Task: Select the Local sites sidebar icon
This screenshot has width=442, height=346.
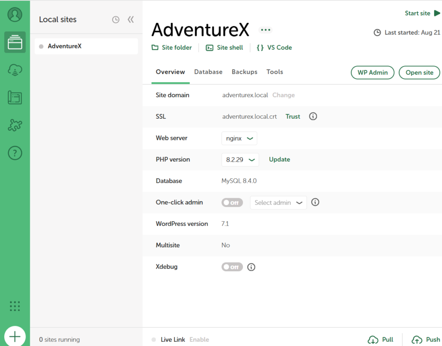Action: tap(15, 42)
